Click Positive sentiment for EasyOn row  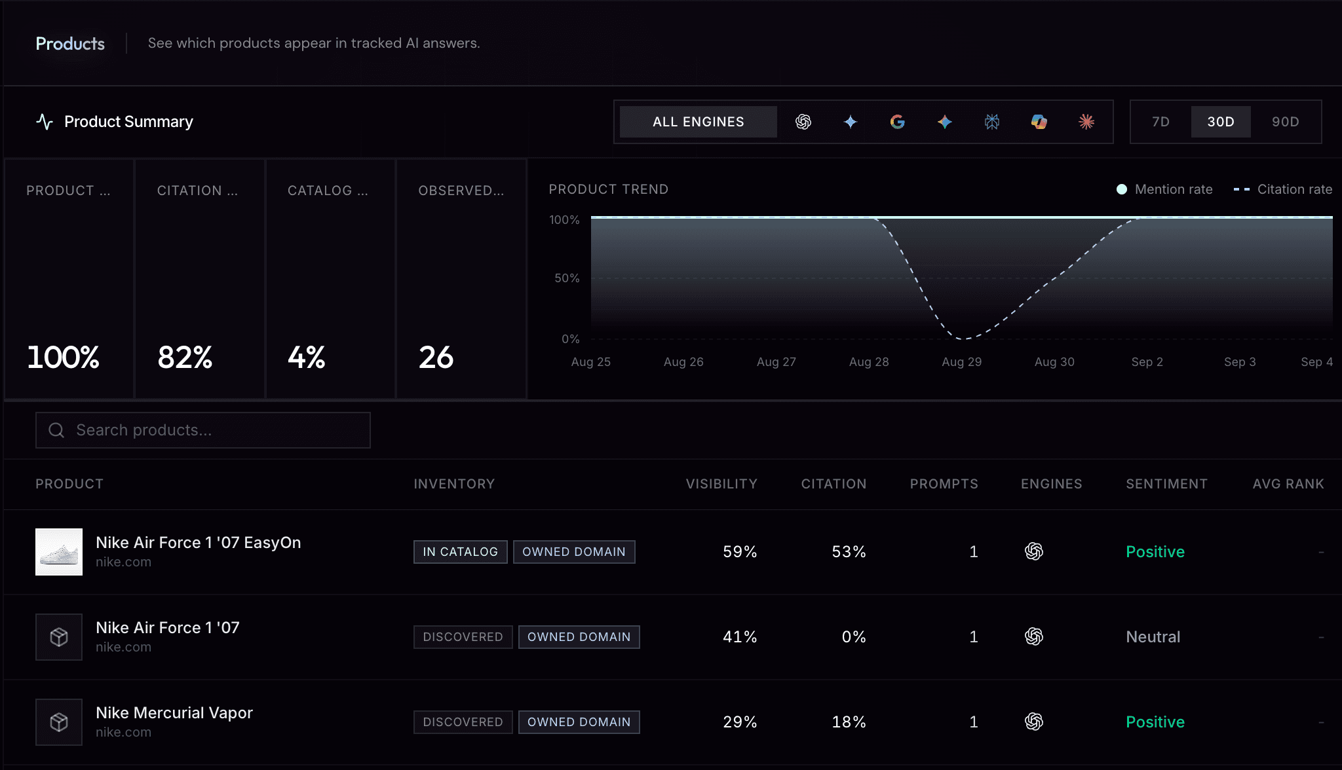pyautogui.click(x=1155, y=552)
